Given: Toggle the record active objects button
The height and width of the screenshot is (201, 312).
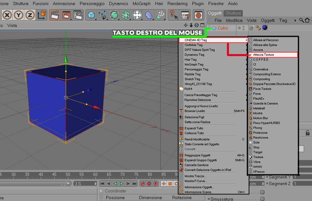Looking at the screenshot, I should (143, 184).
